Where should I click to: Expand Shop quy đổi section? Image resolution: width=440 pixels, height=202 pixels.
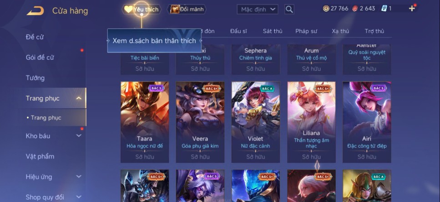pyautogui.click(x=79, y=197)
